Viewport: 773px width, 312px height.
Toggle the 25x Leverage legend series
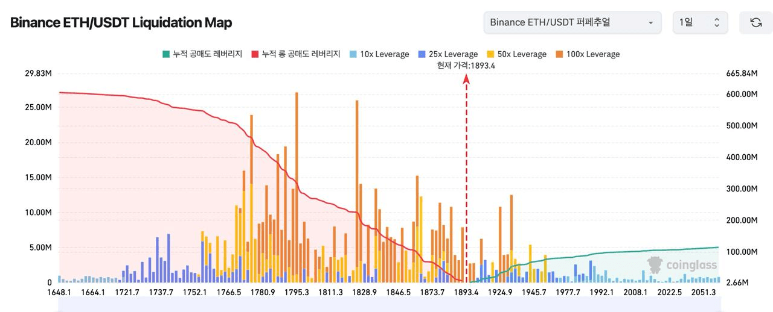(447, 54)
